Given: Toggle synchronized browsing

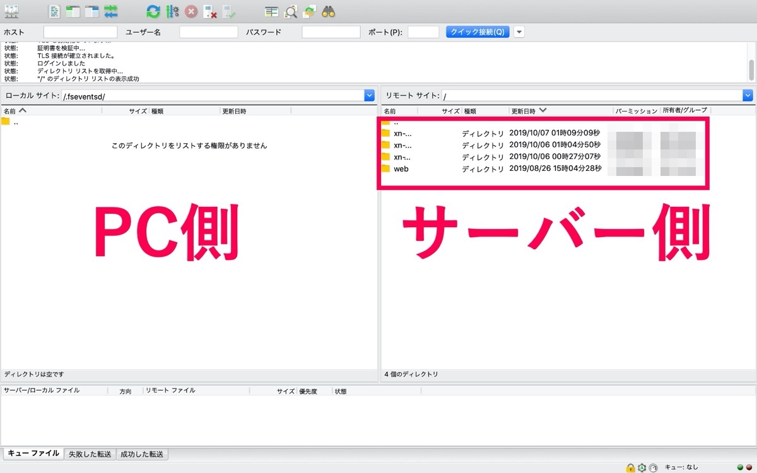Looking at the screenshot, I should coord(309,11).
